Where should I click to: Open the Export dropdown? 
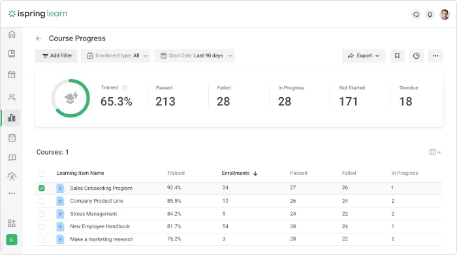click(364, 55)
